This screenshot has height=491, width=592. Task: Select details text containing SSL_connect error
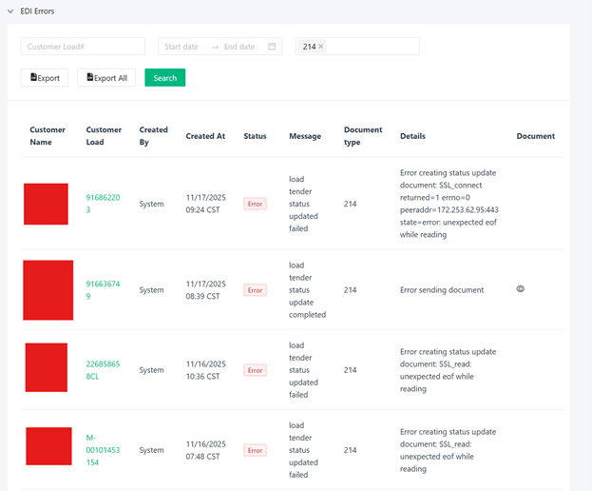[449, 204]
